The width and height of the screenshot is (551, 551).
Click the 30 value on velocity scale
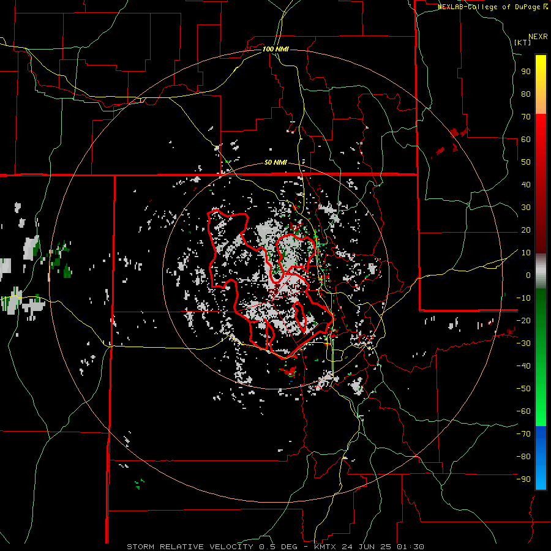tap(526, 208)
